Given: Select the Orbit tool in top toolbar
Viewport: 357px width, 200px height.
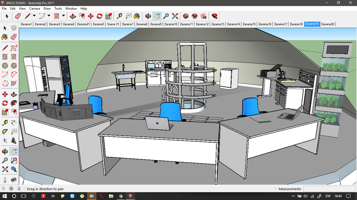Looking at the screenshot, I should (x=148, y=16).
